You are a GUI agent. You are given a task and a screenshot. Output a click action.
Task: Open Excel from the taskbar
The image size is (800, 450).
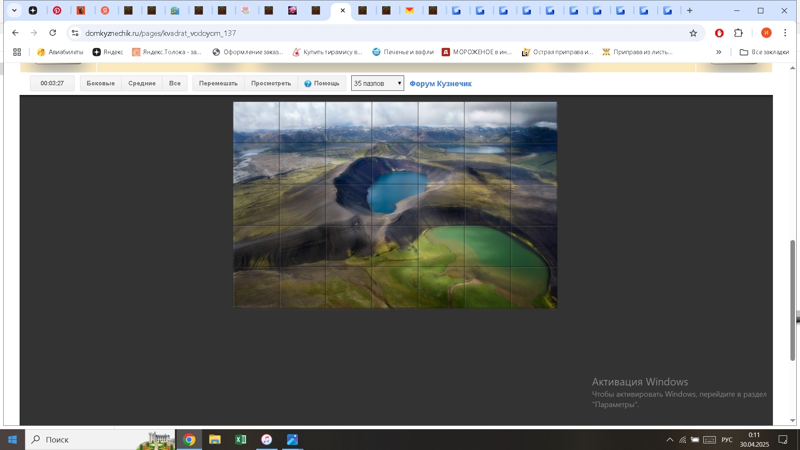point(241,440)
